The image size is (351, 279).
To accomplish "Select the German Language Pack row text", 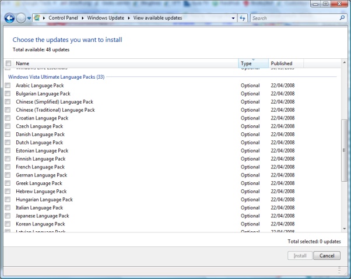I will click(x=41, y=175).
